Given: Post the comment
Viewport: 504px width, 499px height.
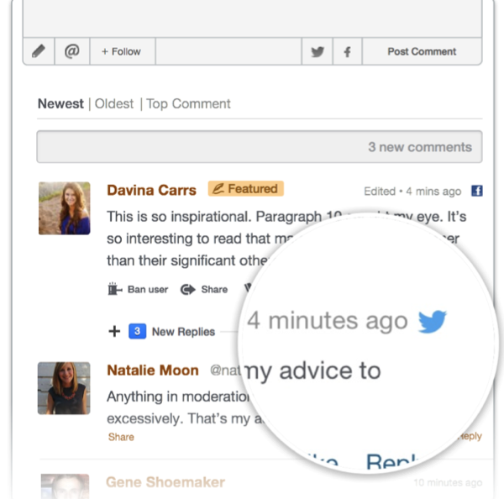Looking at the screenshot, I should click(422, 51).
